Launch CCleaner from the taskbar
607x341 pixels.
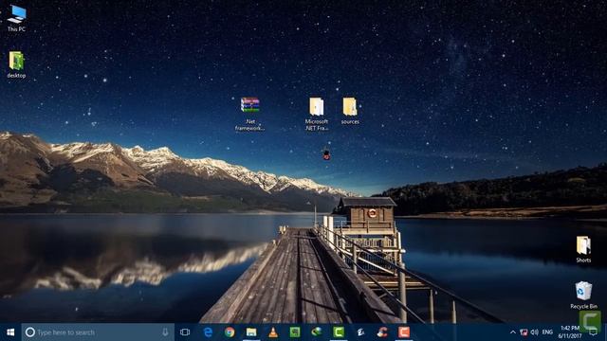tap(382, 332)
